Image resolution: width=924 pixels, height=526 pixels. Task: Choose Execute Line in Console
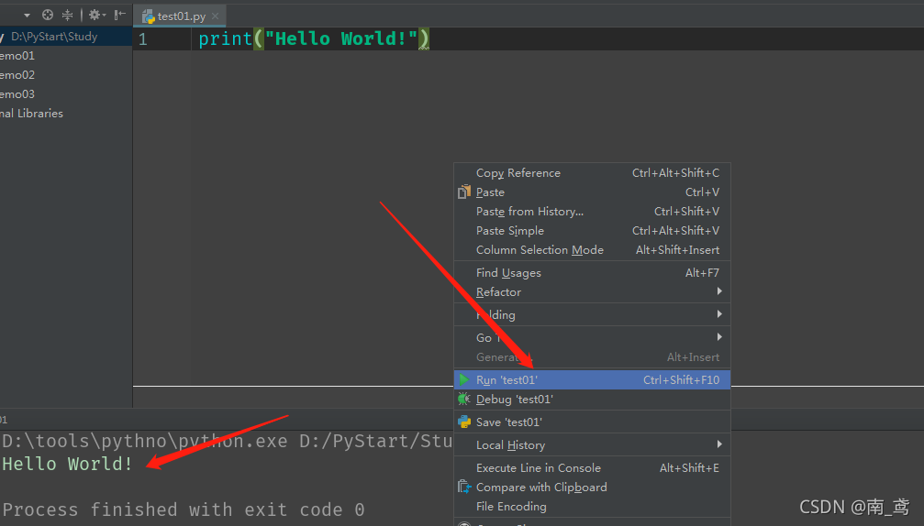pos(592,468)
